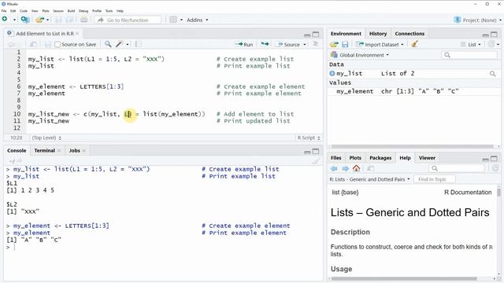Open the Import Dataset dropdown
The width and height of the screenshot is (504, 283).
(x=380, y=44)
